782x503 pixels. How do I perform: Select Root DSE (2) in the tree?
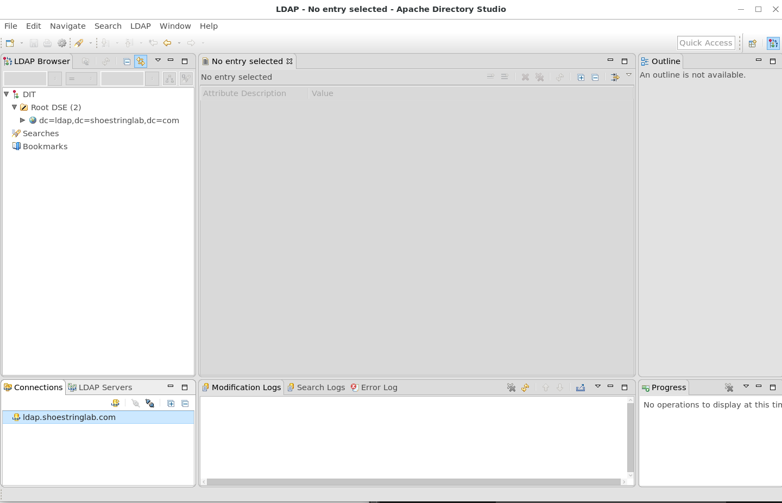56,107
